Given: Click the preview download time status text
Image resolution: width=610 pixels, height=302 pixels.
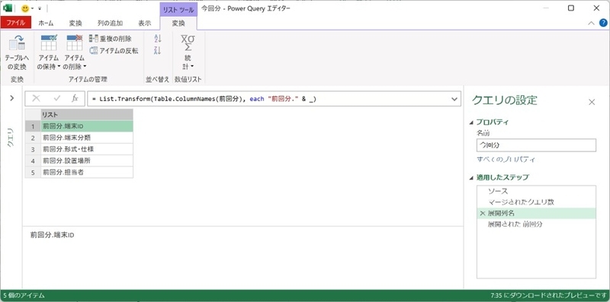Looking at the screenshot, I should [548, 295].
